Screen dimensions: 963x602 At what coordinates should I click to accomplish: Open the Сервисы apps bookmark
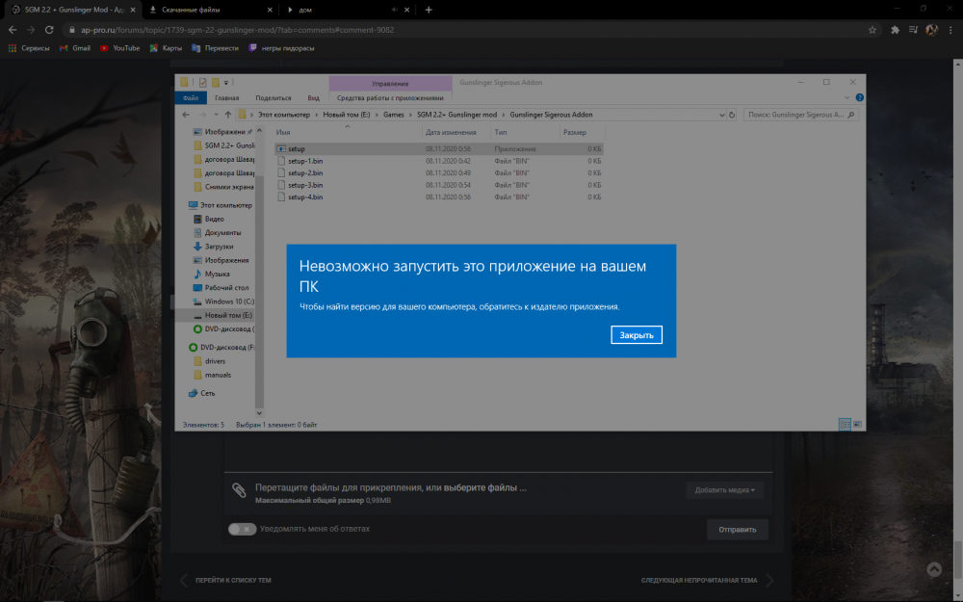pos(29,47)
